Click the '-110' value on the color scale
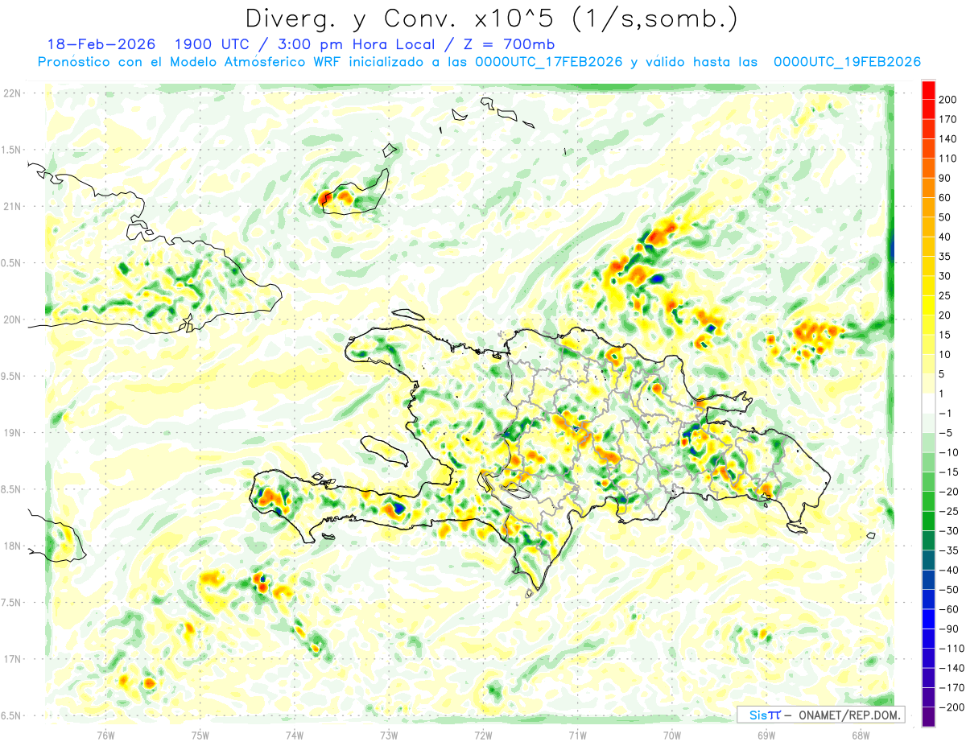This screenshot has width=966, height=746. point(952,649)
